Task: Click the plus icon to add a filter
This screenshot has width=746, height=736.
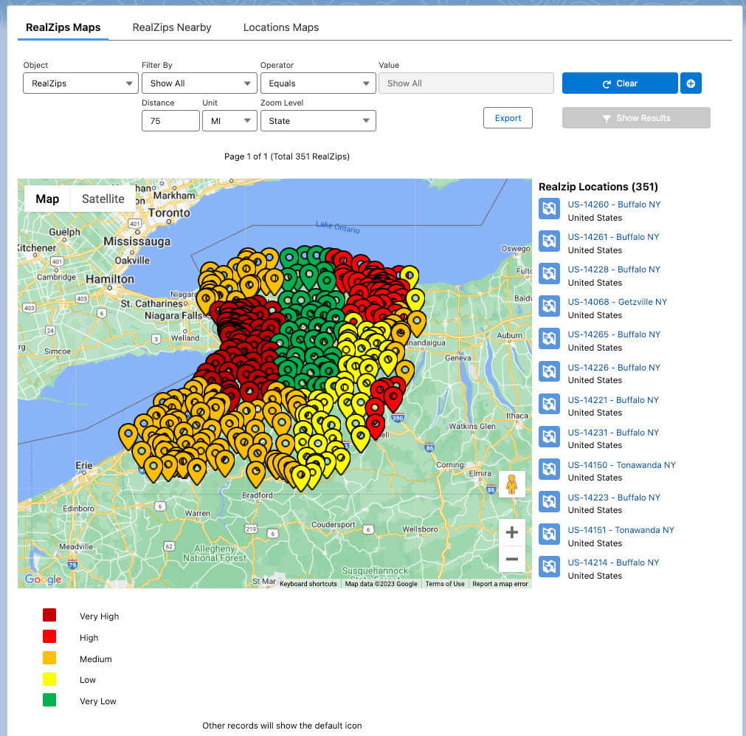Action: click(691, 83)
